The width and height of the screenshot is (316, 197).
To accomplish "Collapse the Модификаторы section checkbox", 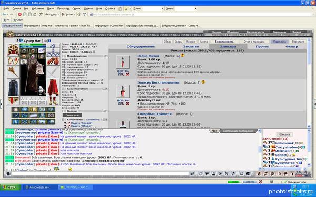I will click(x=63, y=56).
